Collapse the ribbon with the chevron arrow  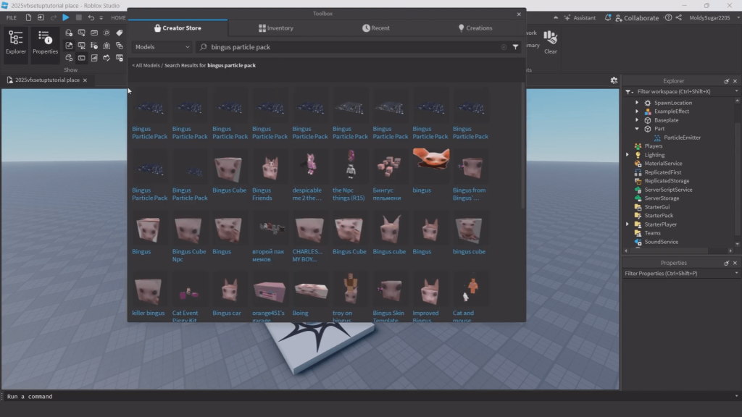556,17
